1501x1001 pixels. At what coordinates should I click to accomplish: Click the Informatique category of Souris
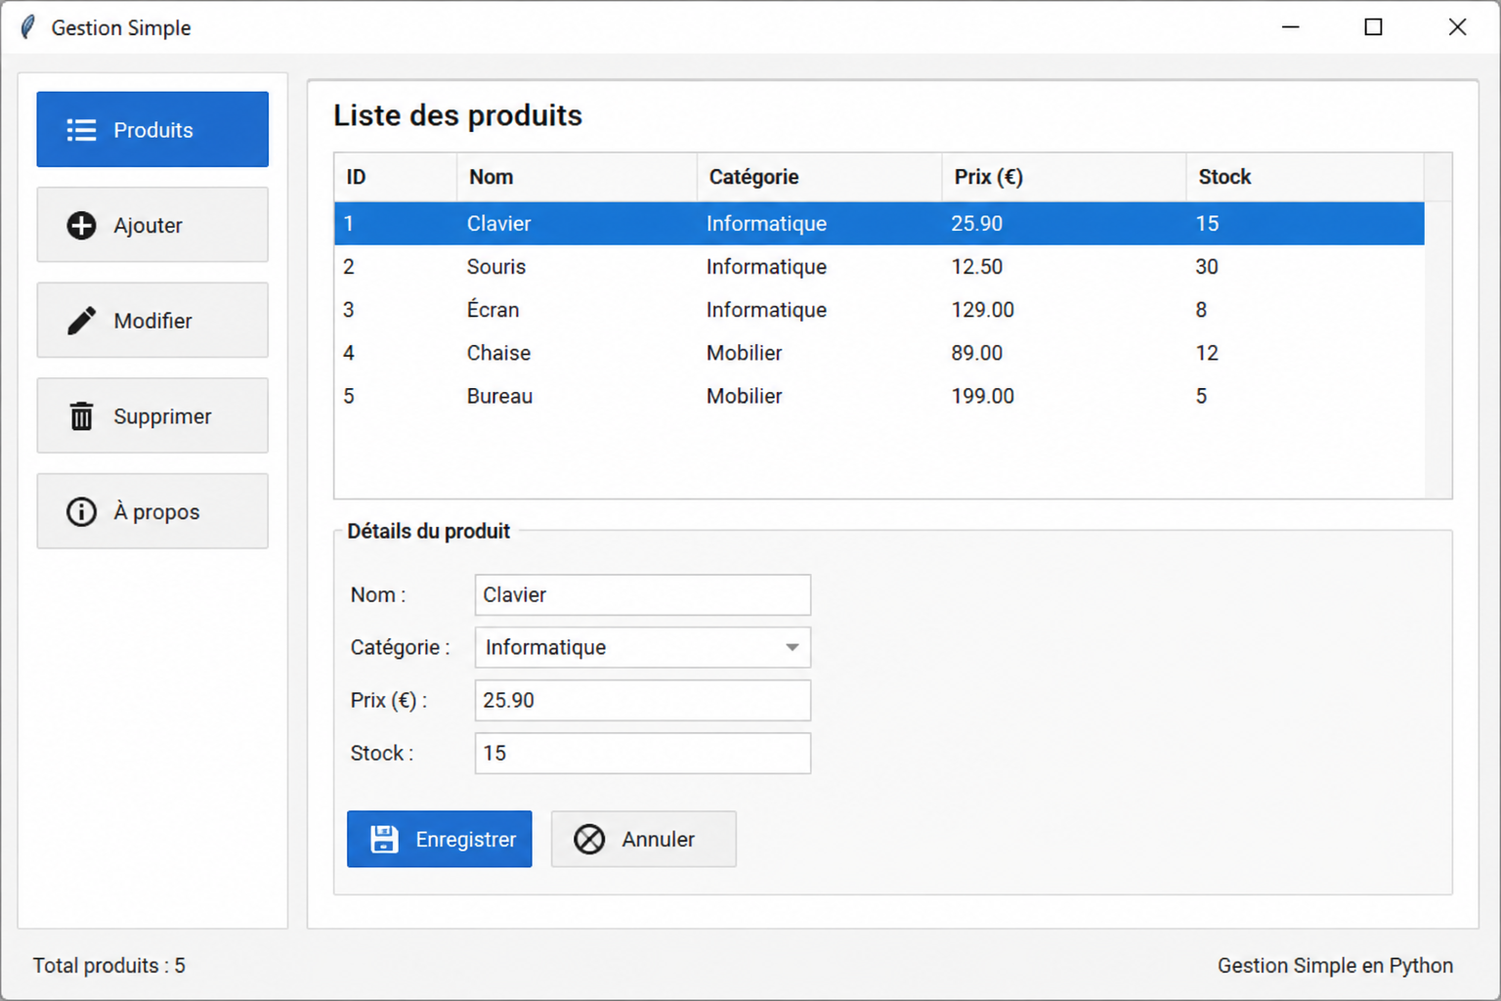coord(766,267)
